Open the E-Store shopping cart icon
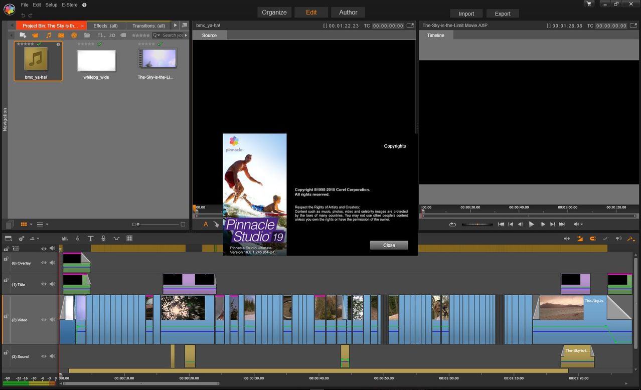 point(589,4)
